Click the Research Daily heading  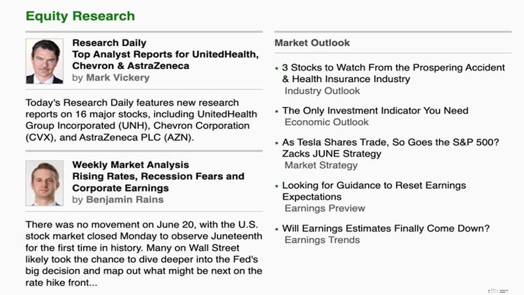109,43
